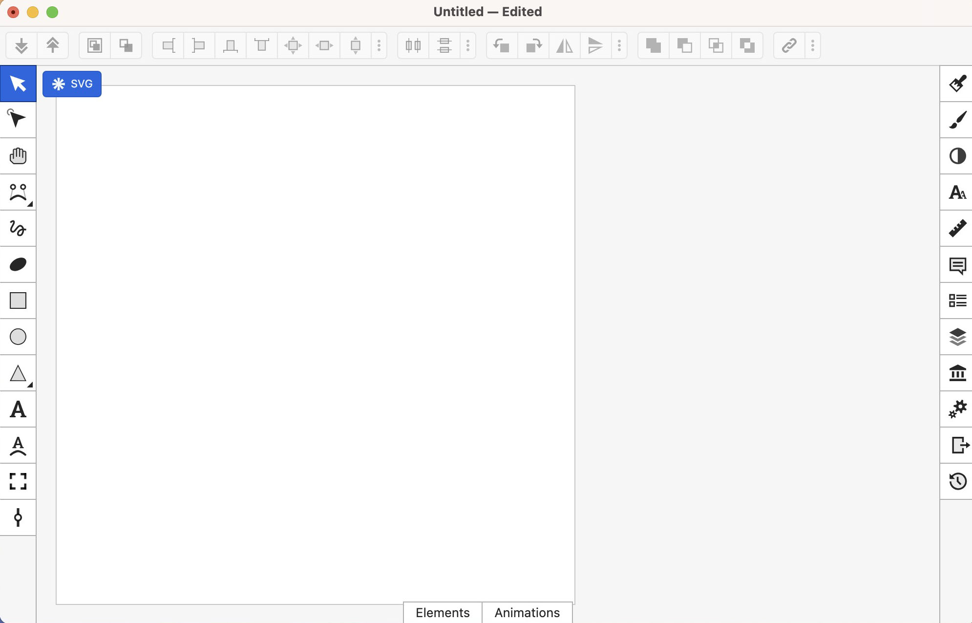Click the lower one step down arrow
This screenshot has height=623, width=972.
coord(21,45)
